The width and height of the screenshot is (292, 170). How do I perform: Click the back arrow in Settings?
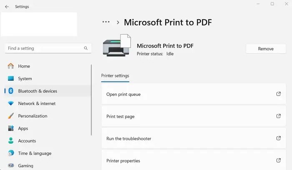(7, 7)
